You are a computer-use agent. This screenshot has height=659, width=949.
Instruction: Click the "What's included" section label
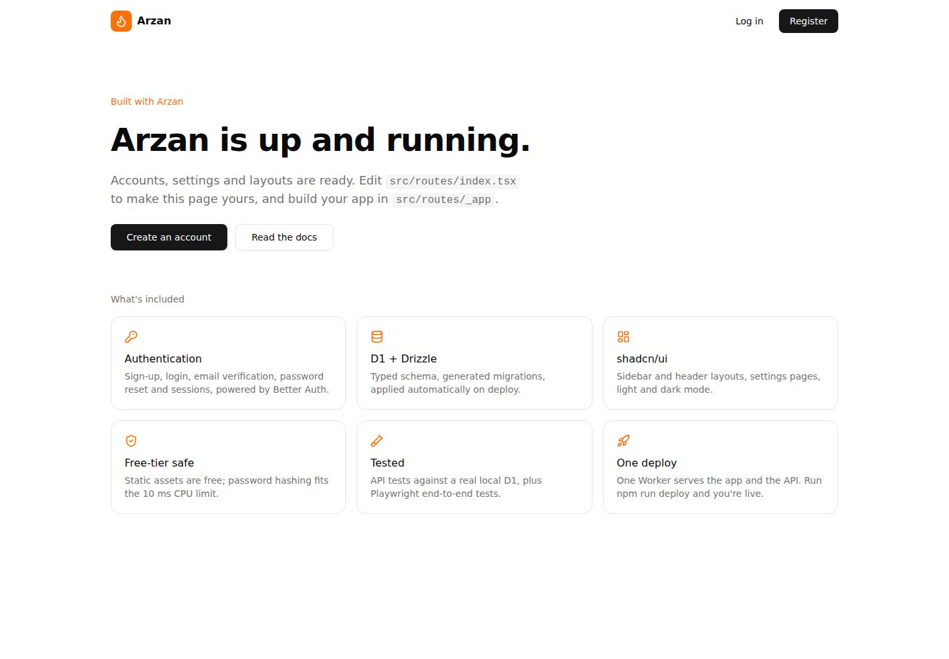click(x=148, y=299)
